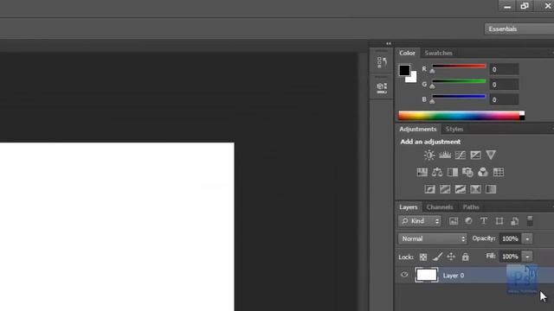Switch to the Styles tab
554x311 pixels.
(x=454, y=129)
